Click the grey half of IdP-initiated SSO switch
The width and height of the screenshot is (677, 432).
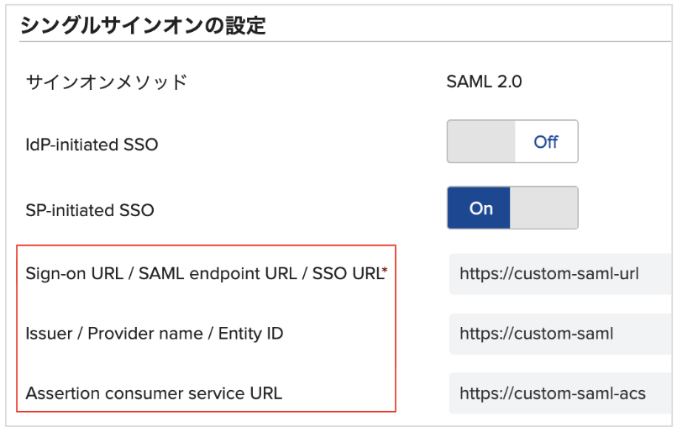pyautogui.click(x=481, y=142)
